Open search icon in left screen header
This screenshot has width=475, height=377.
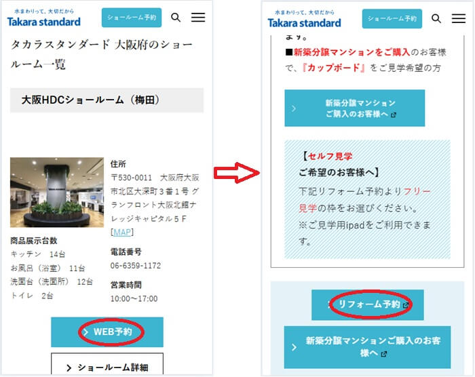176,17
